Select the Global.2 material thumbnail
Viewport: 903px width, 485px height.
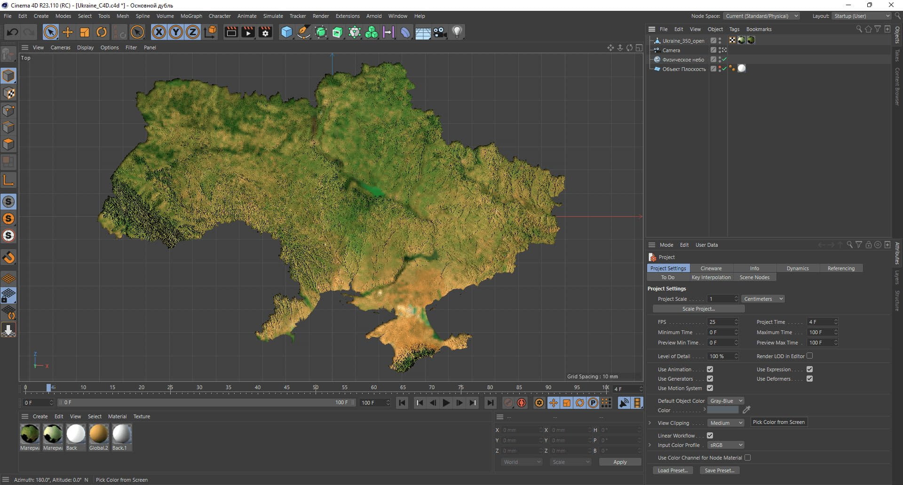[99, 434]
